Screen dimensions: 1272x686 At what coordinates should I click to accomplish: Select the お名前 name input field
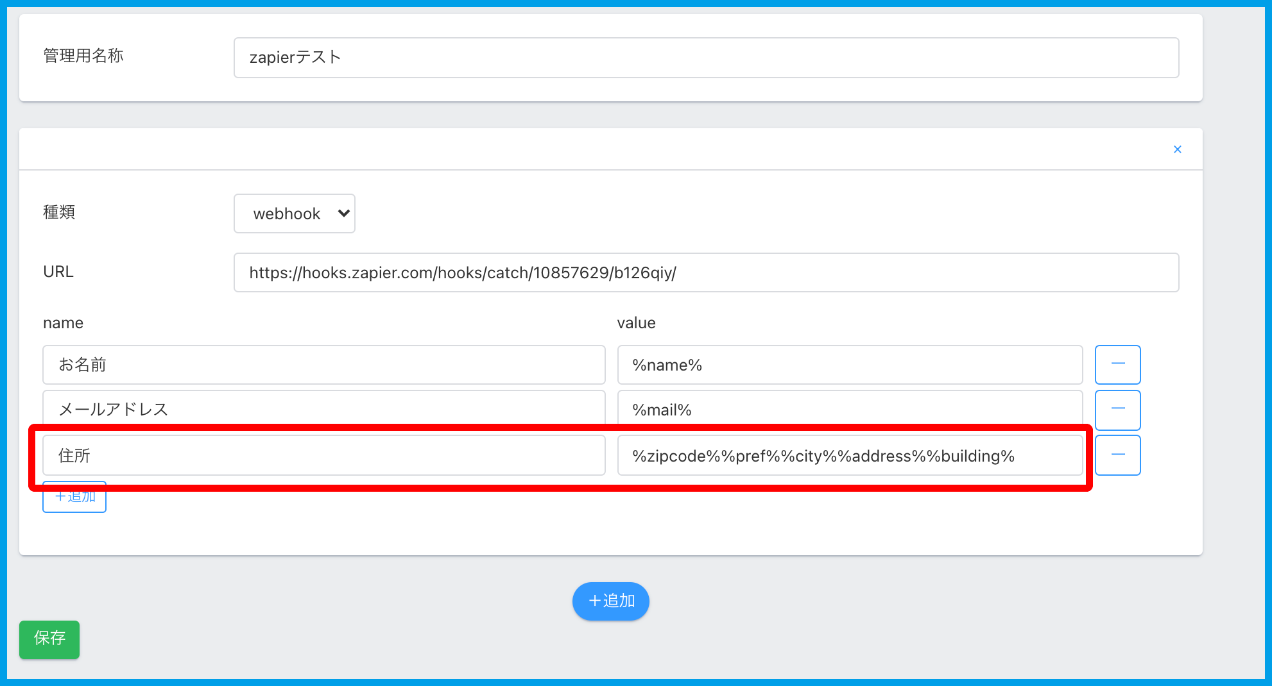324,365
